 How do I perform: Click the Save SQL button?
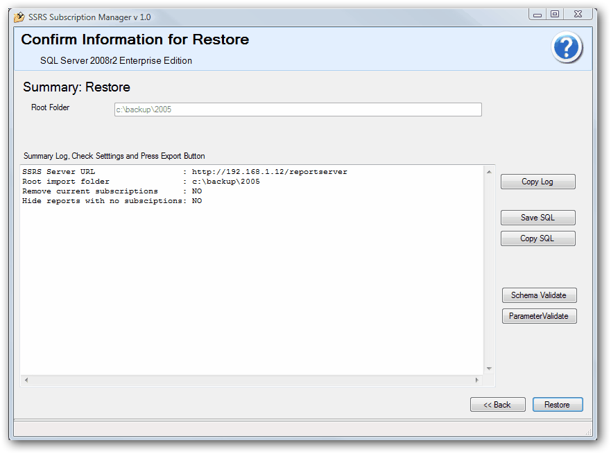click(537, 218)
